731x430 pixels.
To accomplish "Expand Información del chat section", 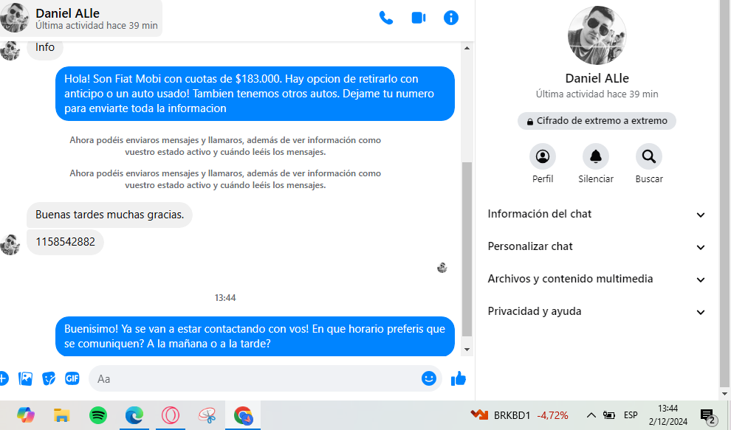I will tap(597, 215).
